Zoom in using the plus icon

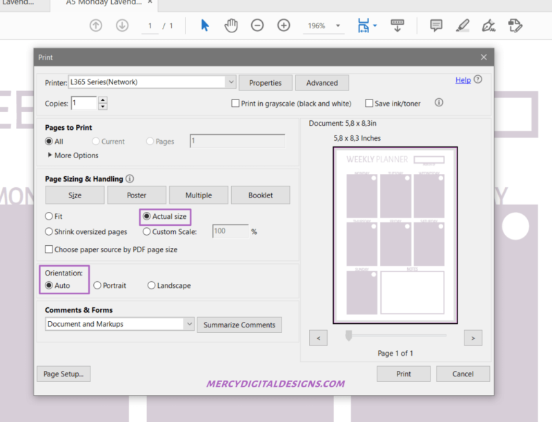click(283, 26)
